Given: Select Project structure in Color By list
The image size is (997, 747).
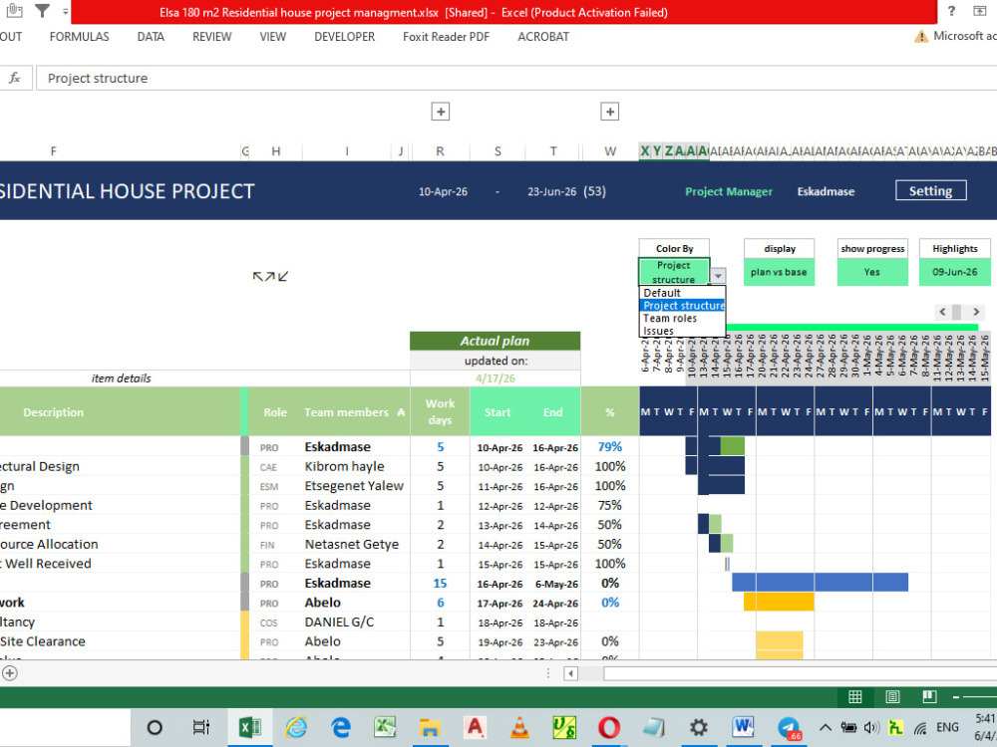Looking at the screenshot, I should pos(682,306).
